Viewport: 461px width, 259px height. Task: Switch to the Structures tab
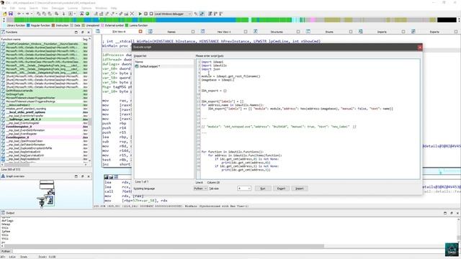pyautogui.click(x=277, y=32)
